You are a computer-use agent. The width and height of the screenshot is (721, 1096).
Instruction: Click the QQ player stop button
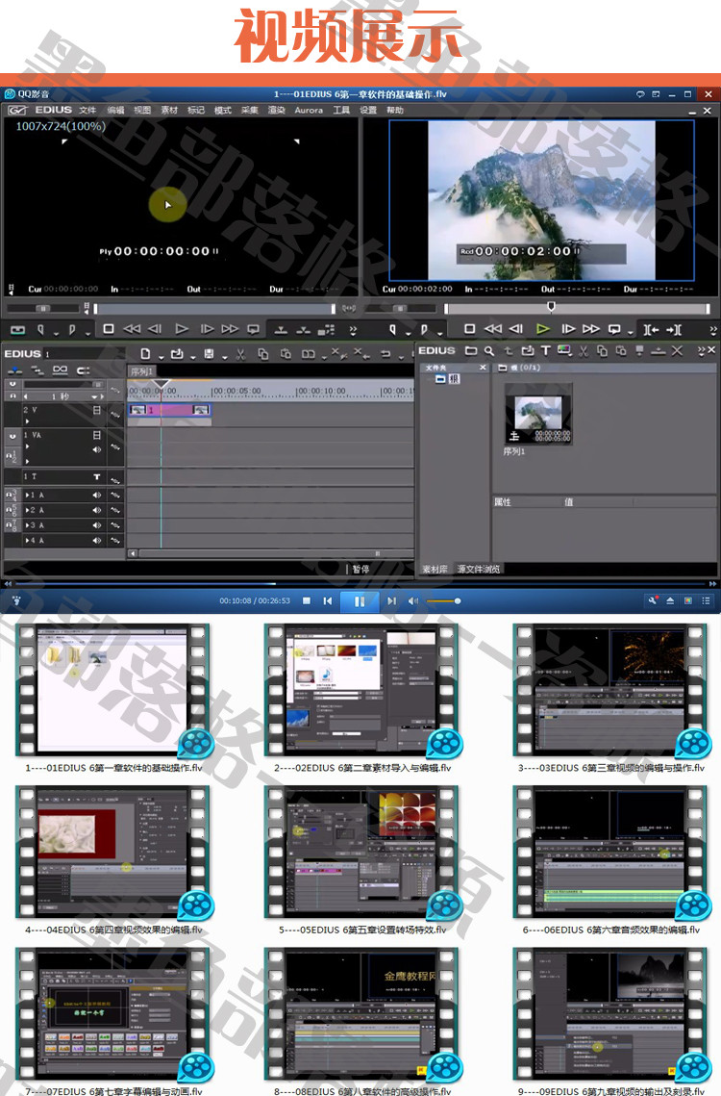(307, 600)
